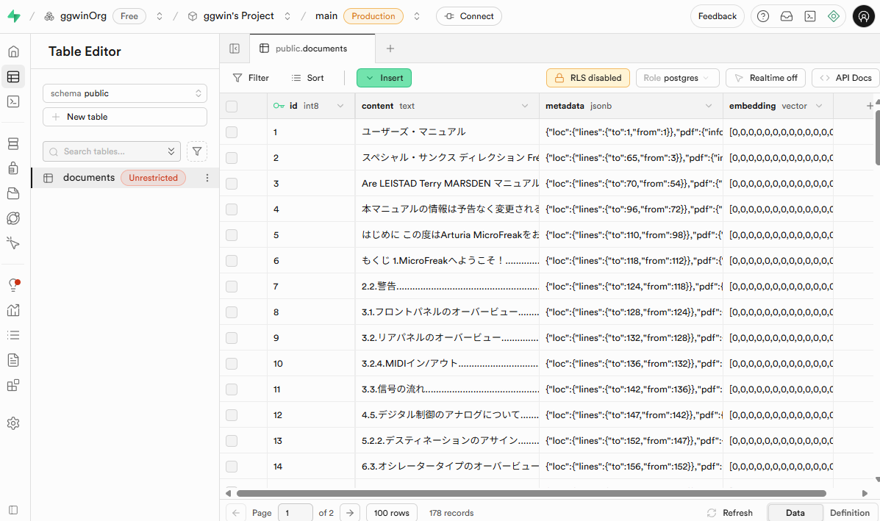880x521 pixels.
Task: Open the user avatar menu
Action: (x=863, y=16)
